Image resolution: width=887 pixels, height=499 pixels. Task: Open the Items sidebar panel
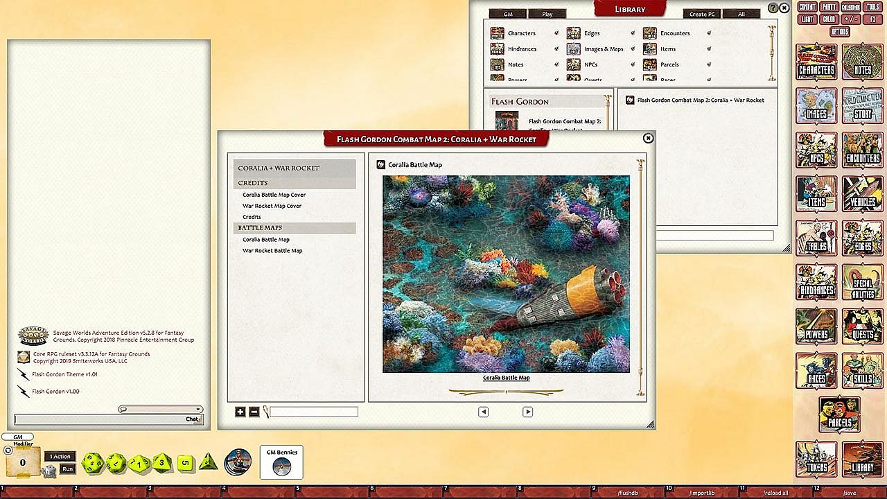[816, 195]
